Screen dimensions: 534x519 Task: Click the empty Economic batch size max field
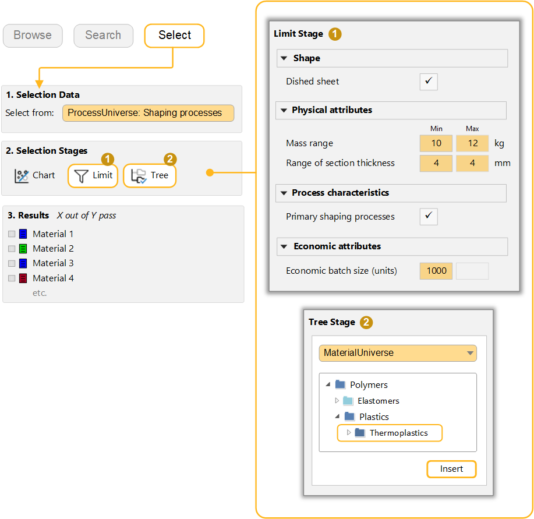pyautogui.click(x=472, y=270)
